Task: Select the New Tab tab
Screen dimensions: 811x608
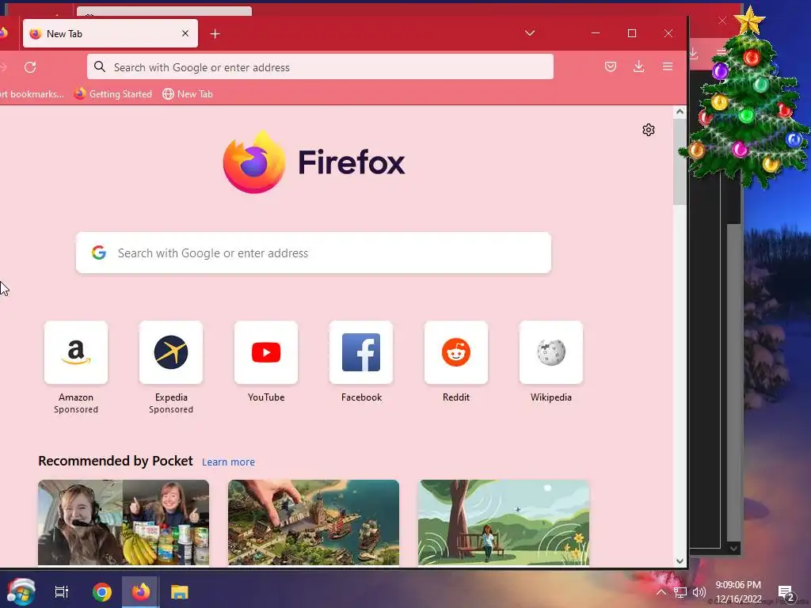Action: click(110, 33)
